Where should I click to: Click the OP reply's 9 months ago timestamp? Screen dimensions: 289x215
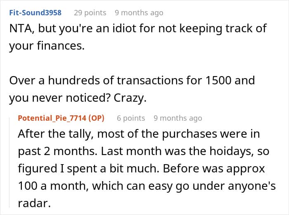[178, 118]
